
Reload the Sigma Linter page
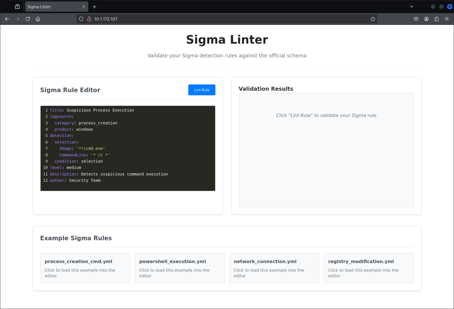click(28, 19)
